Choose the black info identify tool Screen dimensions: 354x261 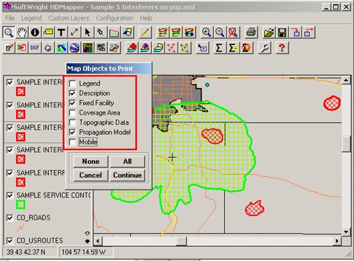point(35,33)
